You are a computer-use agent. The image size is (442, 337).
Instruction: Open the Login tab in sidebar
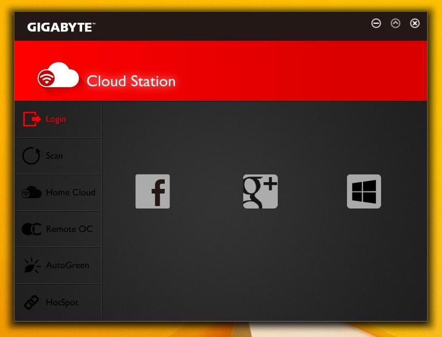pos(58,119)
